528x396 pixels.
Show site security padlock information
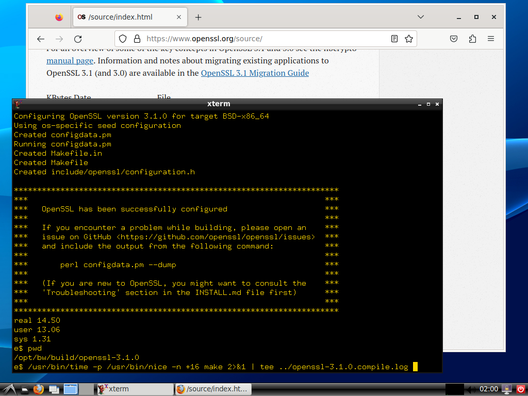137,39
